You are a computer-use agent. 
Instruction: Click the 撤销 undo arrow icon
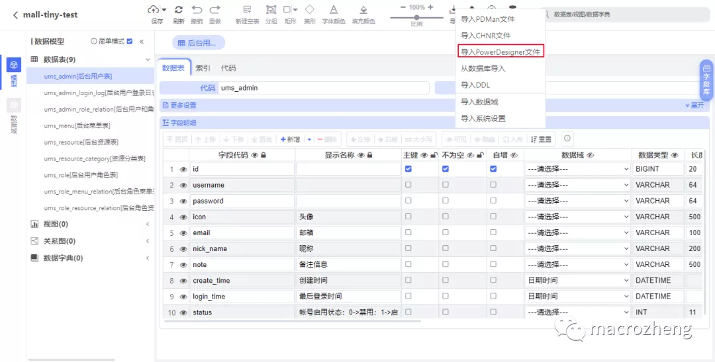coord(197,10)
